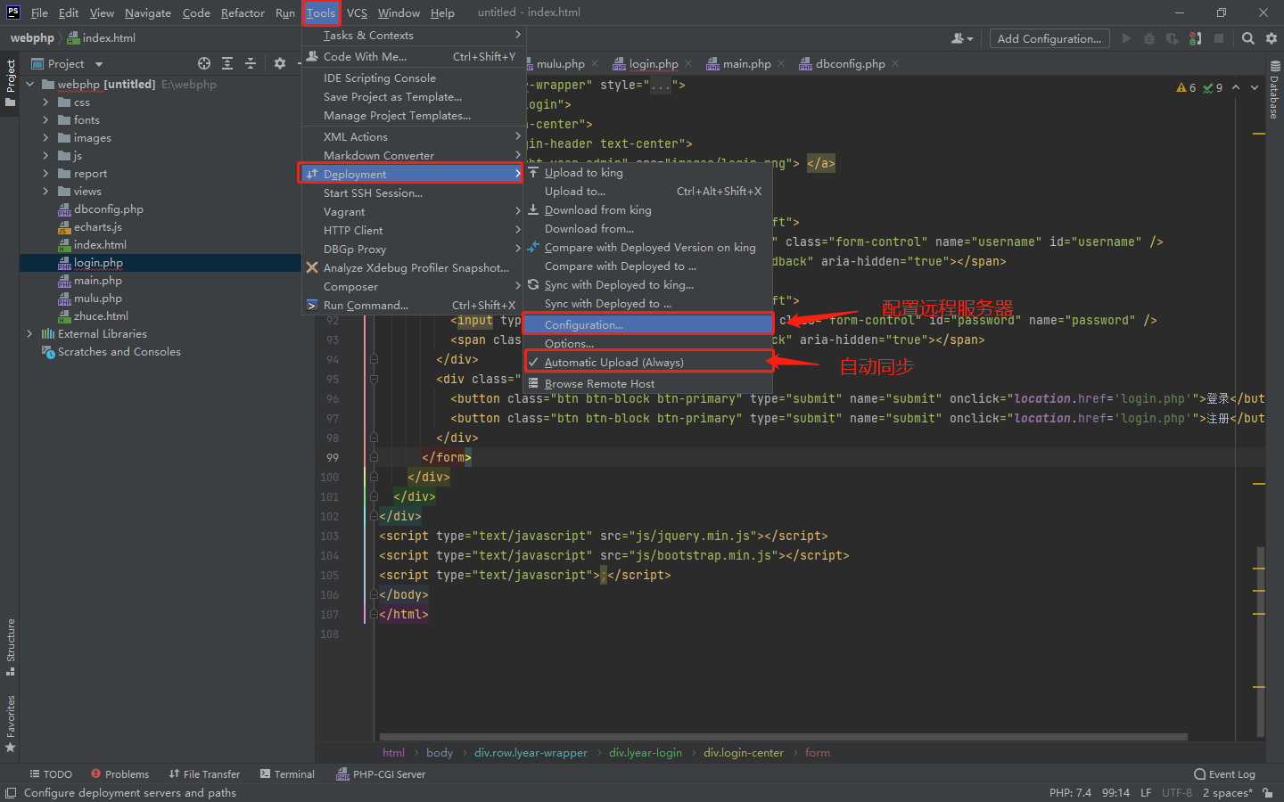Click the Stop square icon in toolbar
Viewport: 1284px width, 802px height.
[x=1219, y=38]
